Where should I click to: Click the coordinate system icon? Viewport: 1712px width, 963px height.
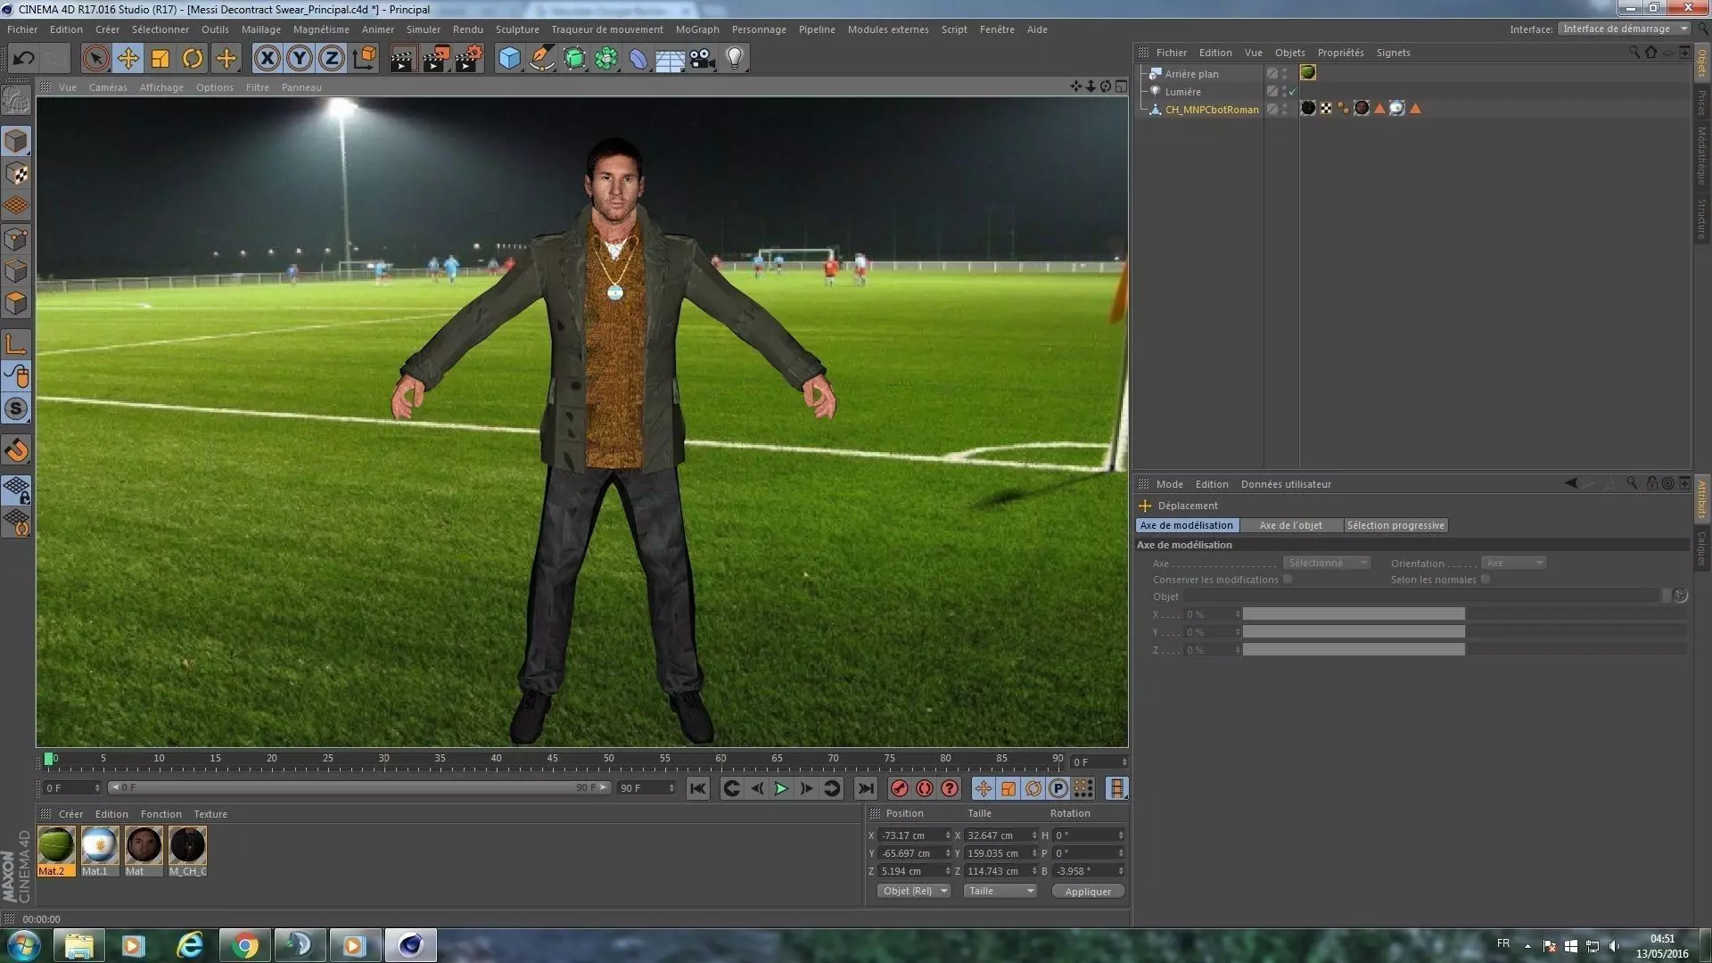point(364,59)
